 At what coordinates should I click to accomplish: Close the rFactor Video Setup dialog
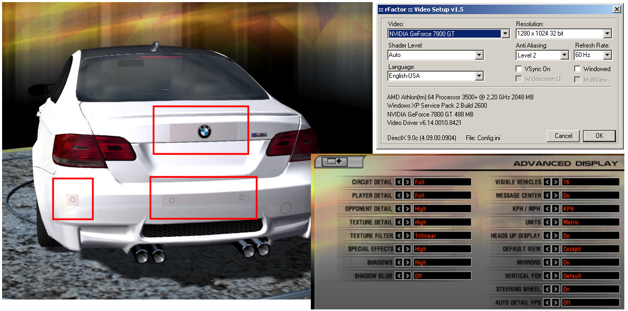click(x=617, y=9)
